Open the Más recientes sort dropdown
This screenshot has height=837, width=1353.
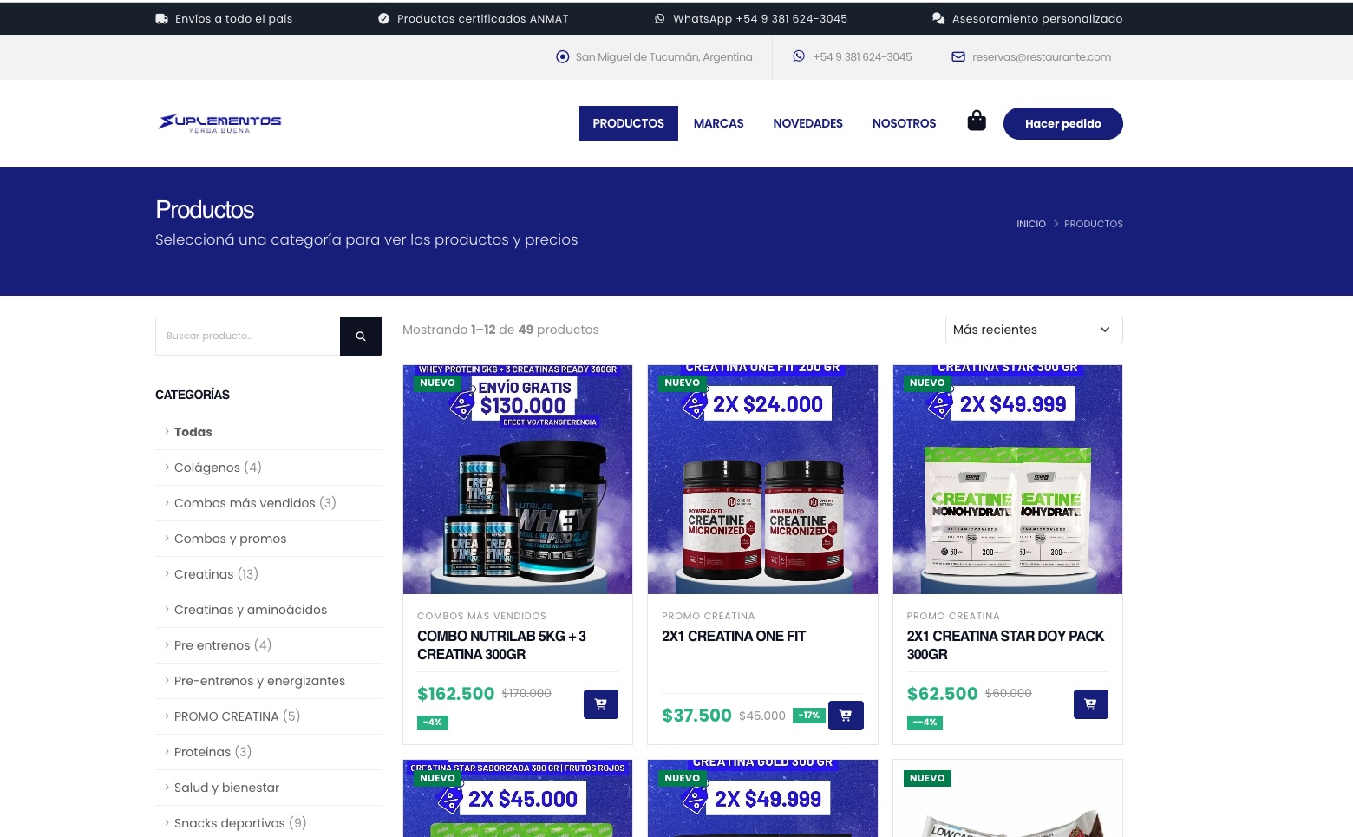[1034, 330]
